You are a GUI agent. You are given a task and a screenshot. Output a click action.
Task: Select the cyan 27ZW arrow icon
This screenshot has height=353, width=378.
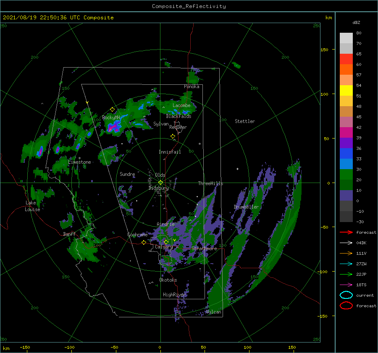(346, 264)
